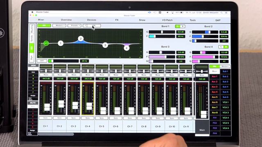Toggle Band 4 shelf/bell switch
This screenshot has height=147, width=262.
tap(224, 47)
